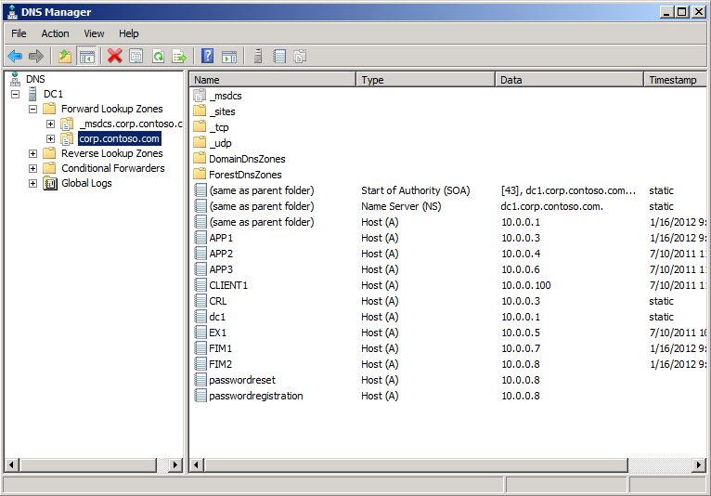Click the DC1 server icon in tree

point(32,94)
